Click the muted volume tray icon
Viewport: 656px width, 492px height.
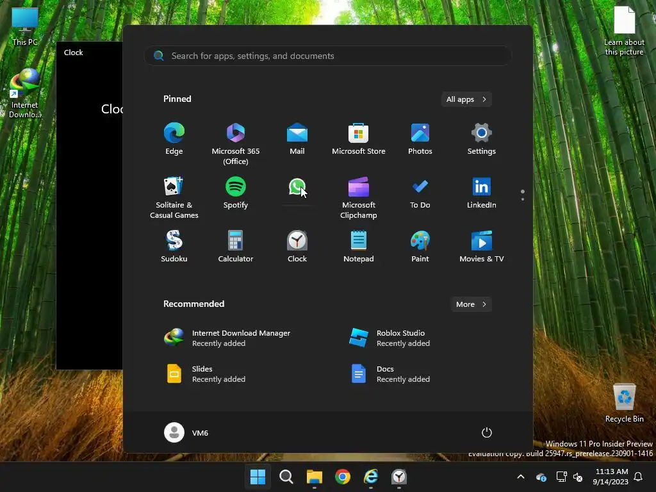click(x=578, y=477)
